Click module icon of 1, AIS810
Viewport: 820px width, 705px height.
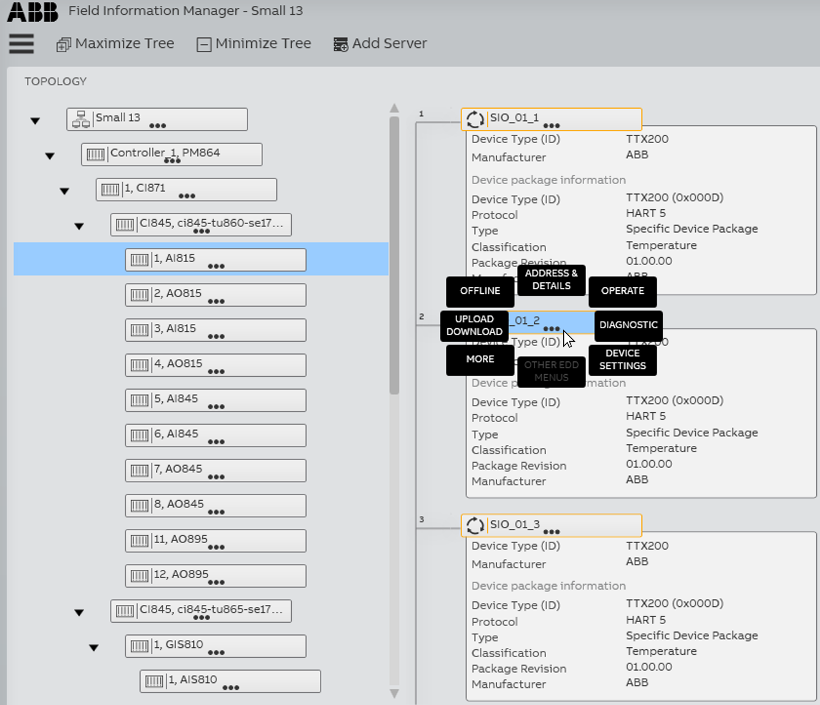point(154,680)
